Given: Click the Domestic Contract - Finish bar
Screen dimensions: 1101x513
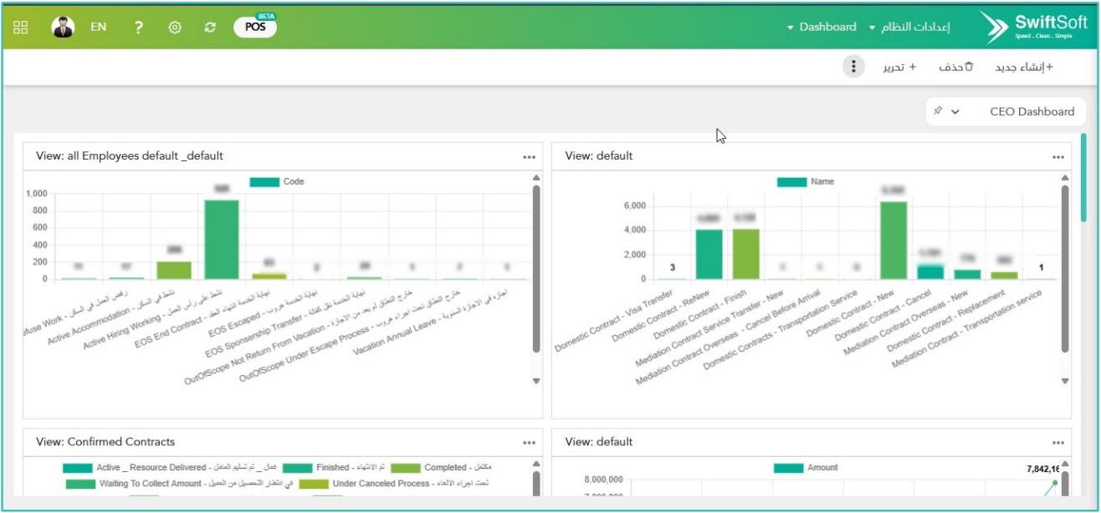Looking at the screenshot, I should (x=745, y=254).
